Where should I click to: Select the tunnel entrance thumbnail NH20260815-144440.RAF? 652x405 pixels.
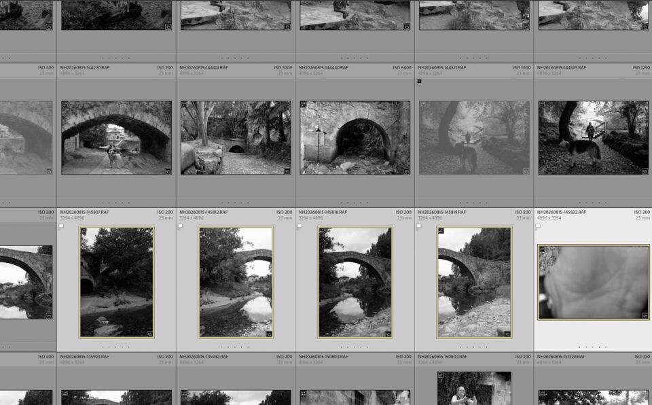pos(355,137)
